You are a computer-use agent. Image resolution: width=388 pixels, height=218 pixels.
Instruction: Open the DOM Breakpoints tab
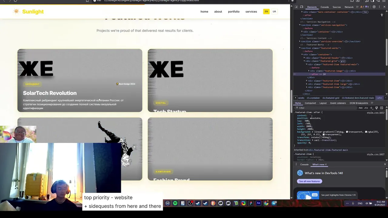coord(359,103)
